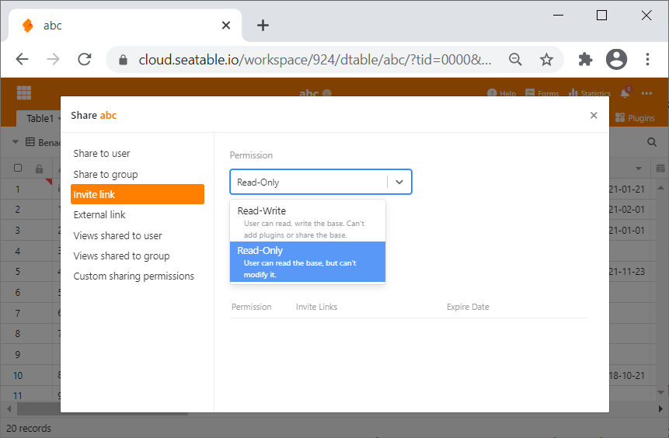Screen dimensions: 669x438
Task: Click the site lock icon in address bar
Action: (123, 59)
